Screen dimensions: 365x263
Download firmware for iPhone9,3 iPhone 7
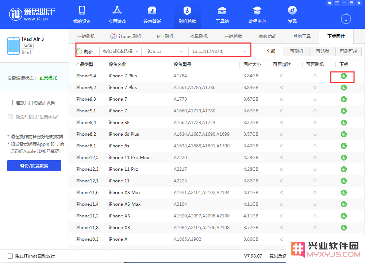tap(343, 99)
